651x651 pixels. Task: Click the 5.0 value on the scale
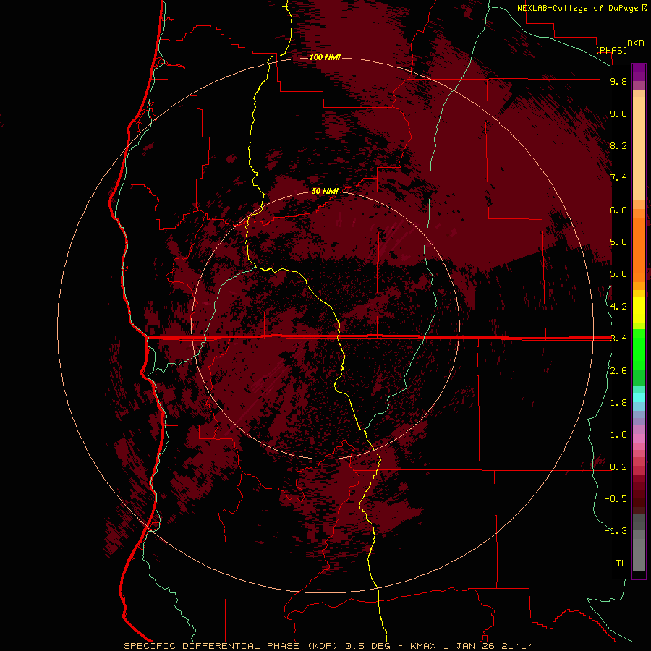tap(618, 274)
